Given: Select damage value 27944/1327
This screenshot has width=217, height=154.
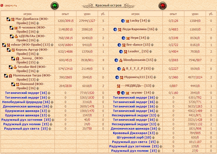Looking at the screenshot, I should [87, 21].
